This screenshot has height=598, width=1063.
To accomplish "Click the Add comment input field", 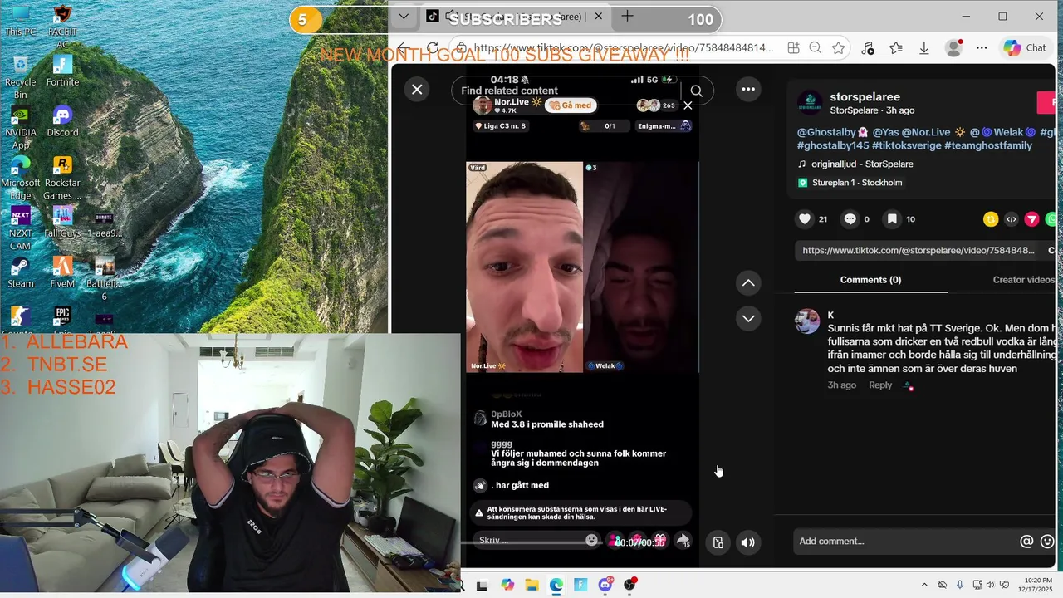I will (905, 542).
